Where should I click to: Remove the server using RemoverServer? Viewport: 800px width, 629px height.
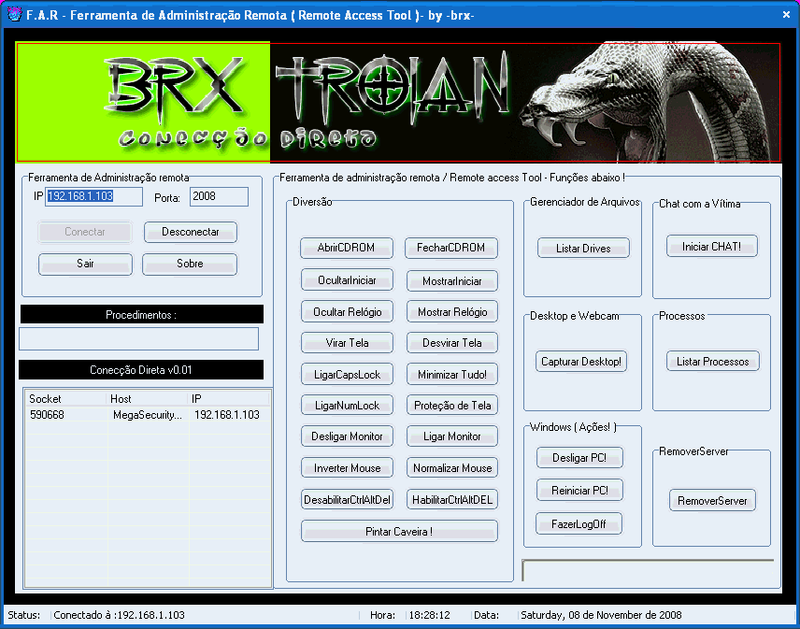tap(712, 499)
